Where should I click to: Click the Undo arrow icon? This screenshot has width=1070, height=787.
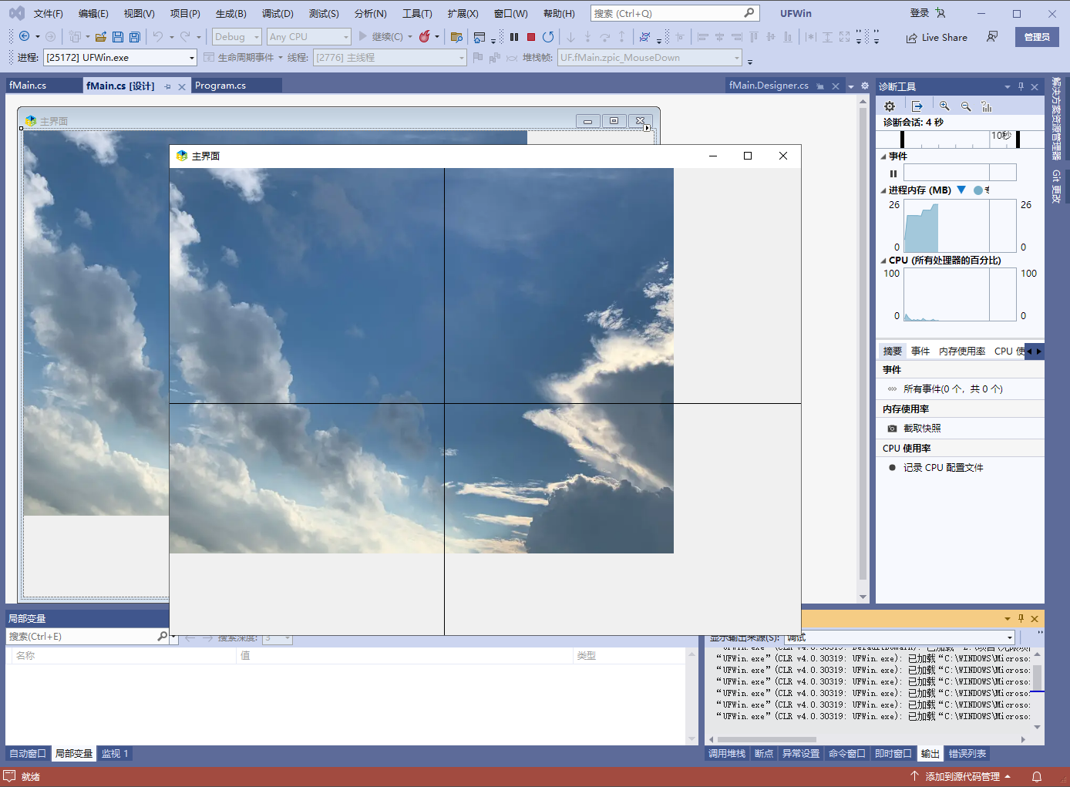[x=158, y=36]
